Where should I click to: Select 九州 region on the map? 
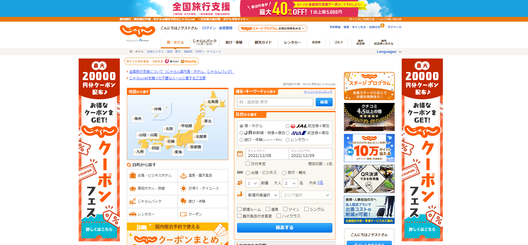(140, 152)
